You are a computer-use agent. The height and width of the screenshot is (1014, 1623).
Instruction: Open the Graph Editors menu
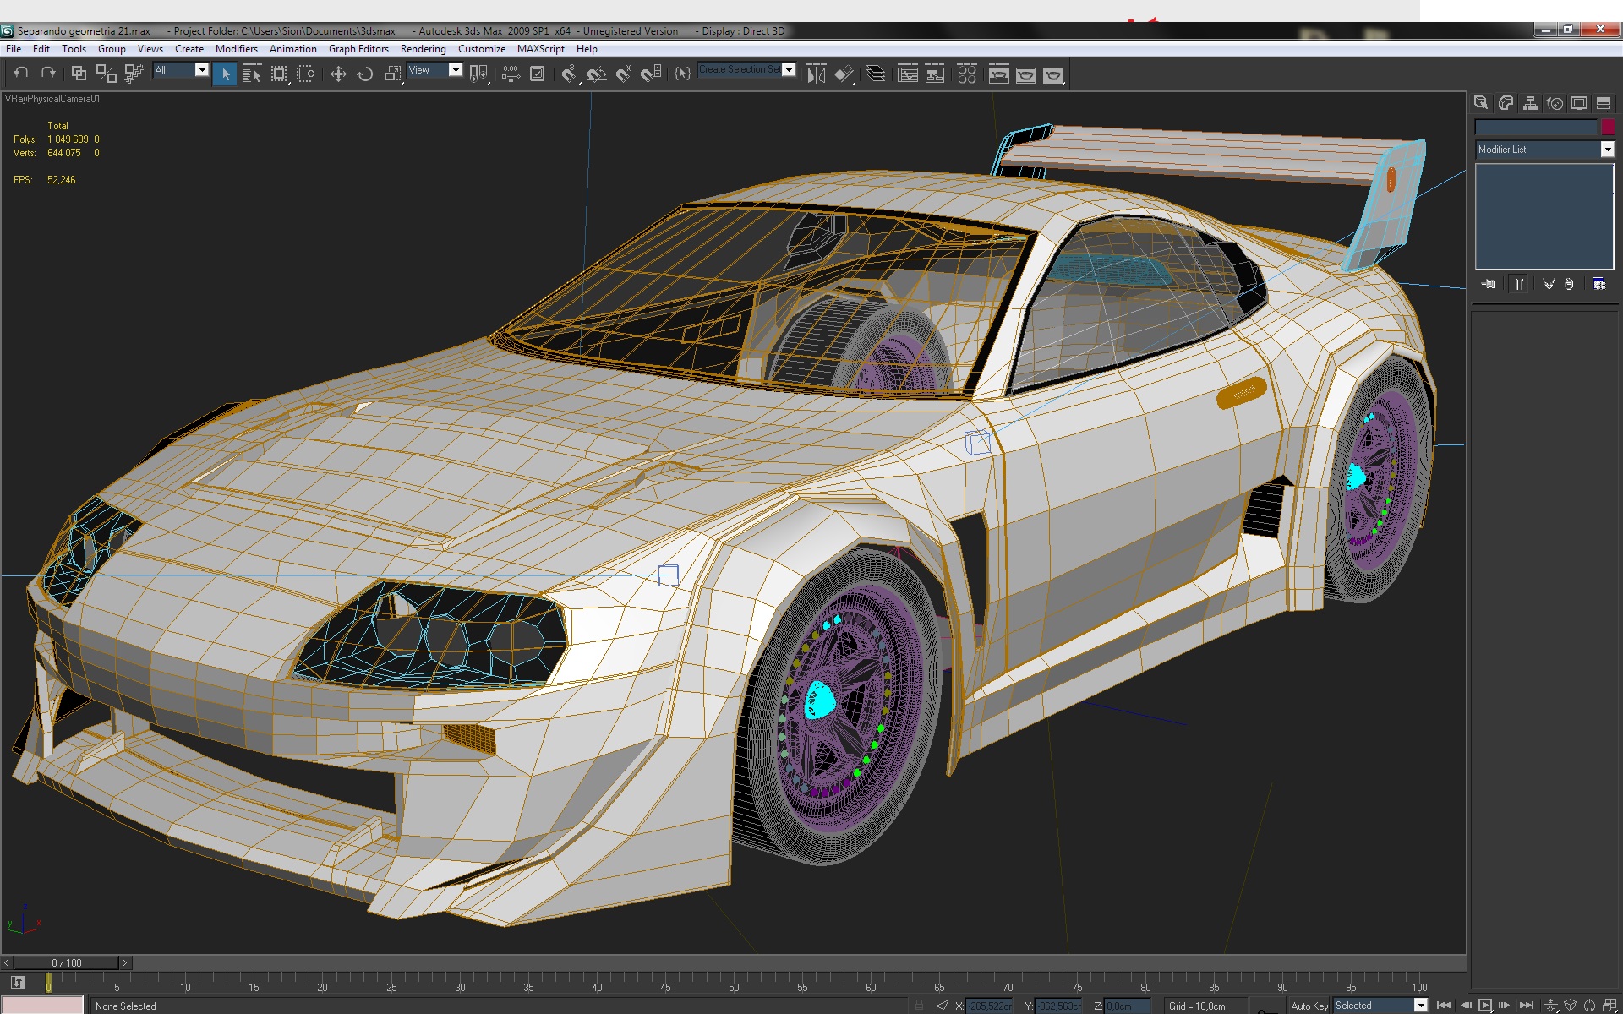click(358, 49)
